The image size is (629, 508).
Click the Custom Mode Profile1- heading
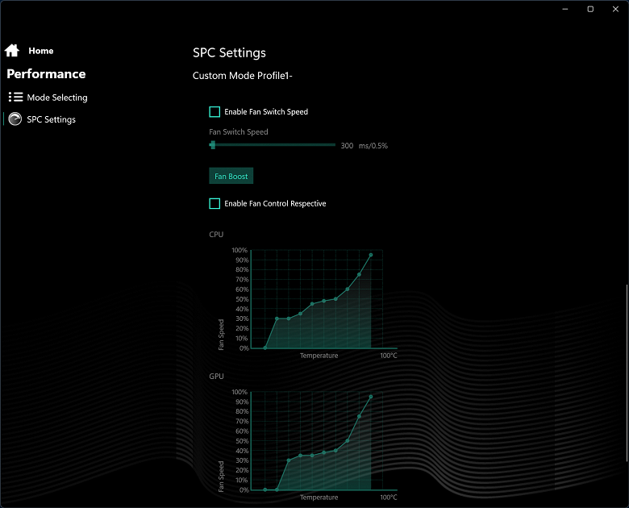pos(242,76)
